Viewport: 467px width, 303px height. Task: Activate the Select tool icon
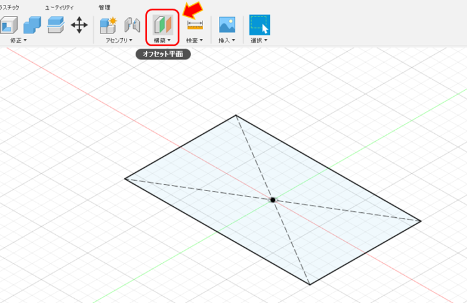click(260, 24)
